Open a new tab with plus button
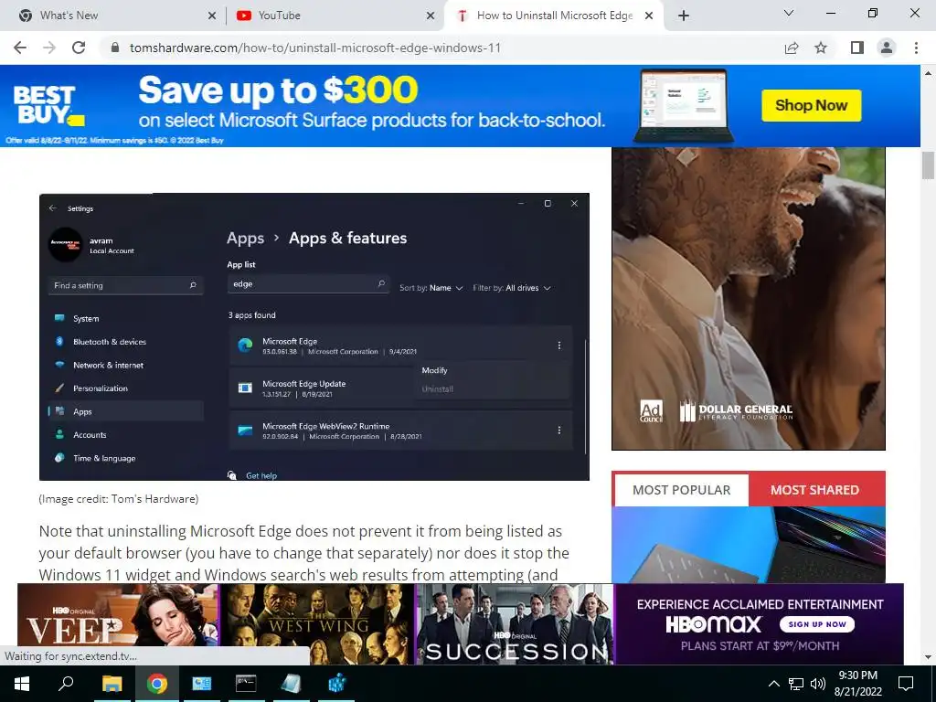 pos(684,16)
